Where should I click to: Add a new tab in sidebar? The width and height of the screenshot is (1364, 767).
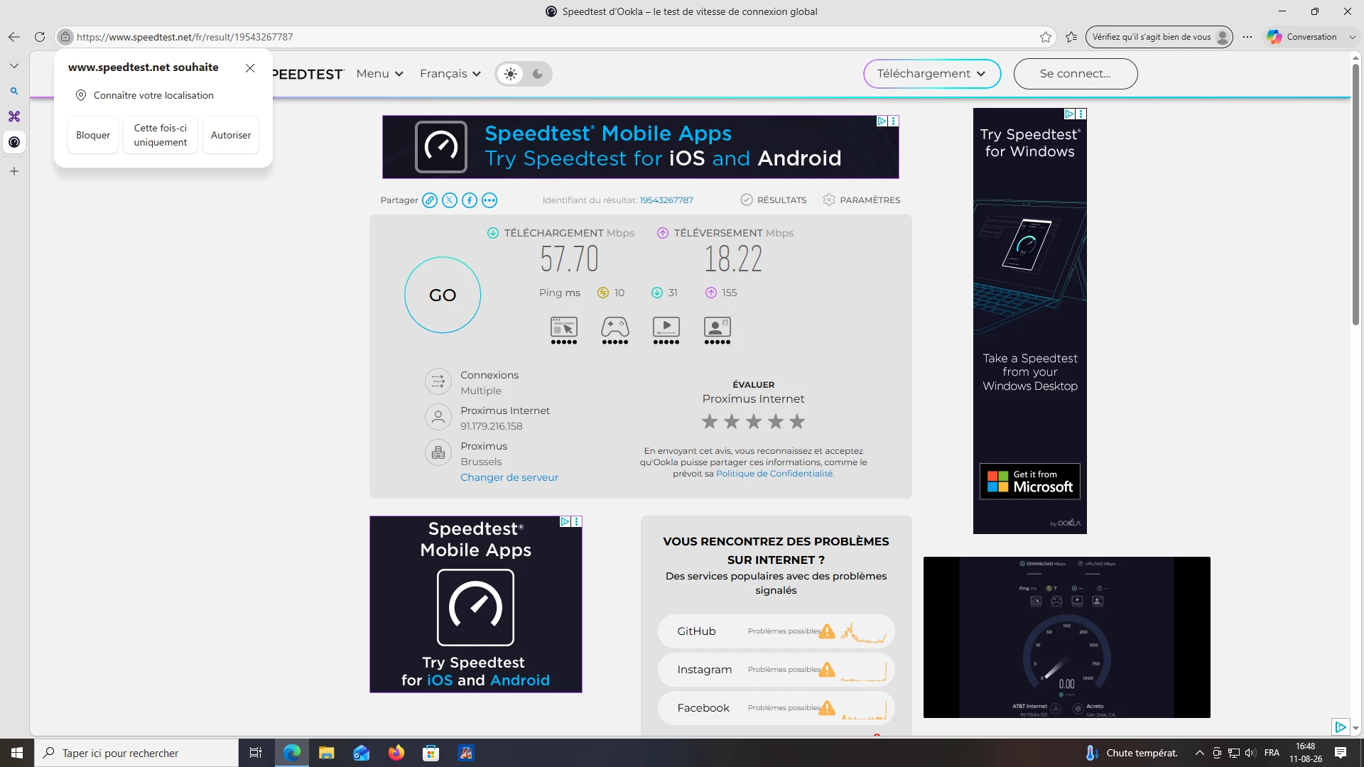[x=14, y=171]
